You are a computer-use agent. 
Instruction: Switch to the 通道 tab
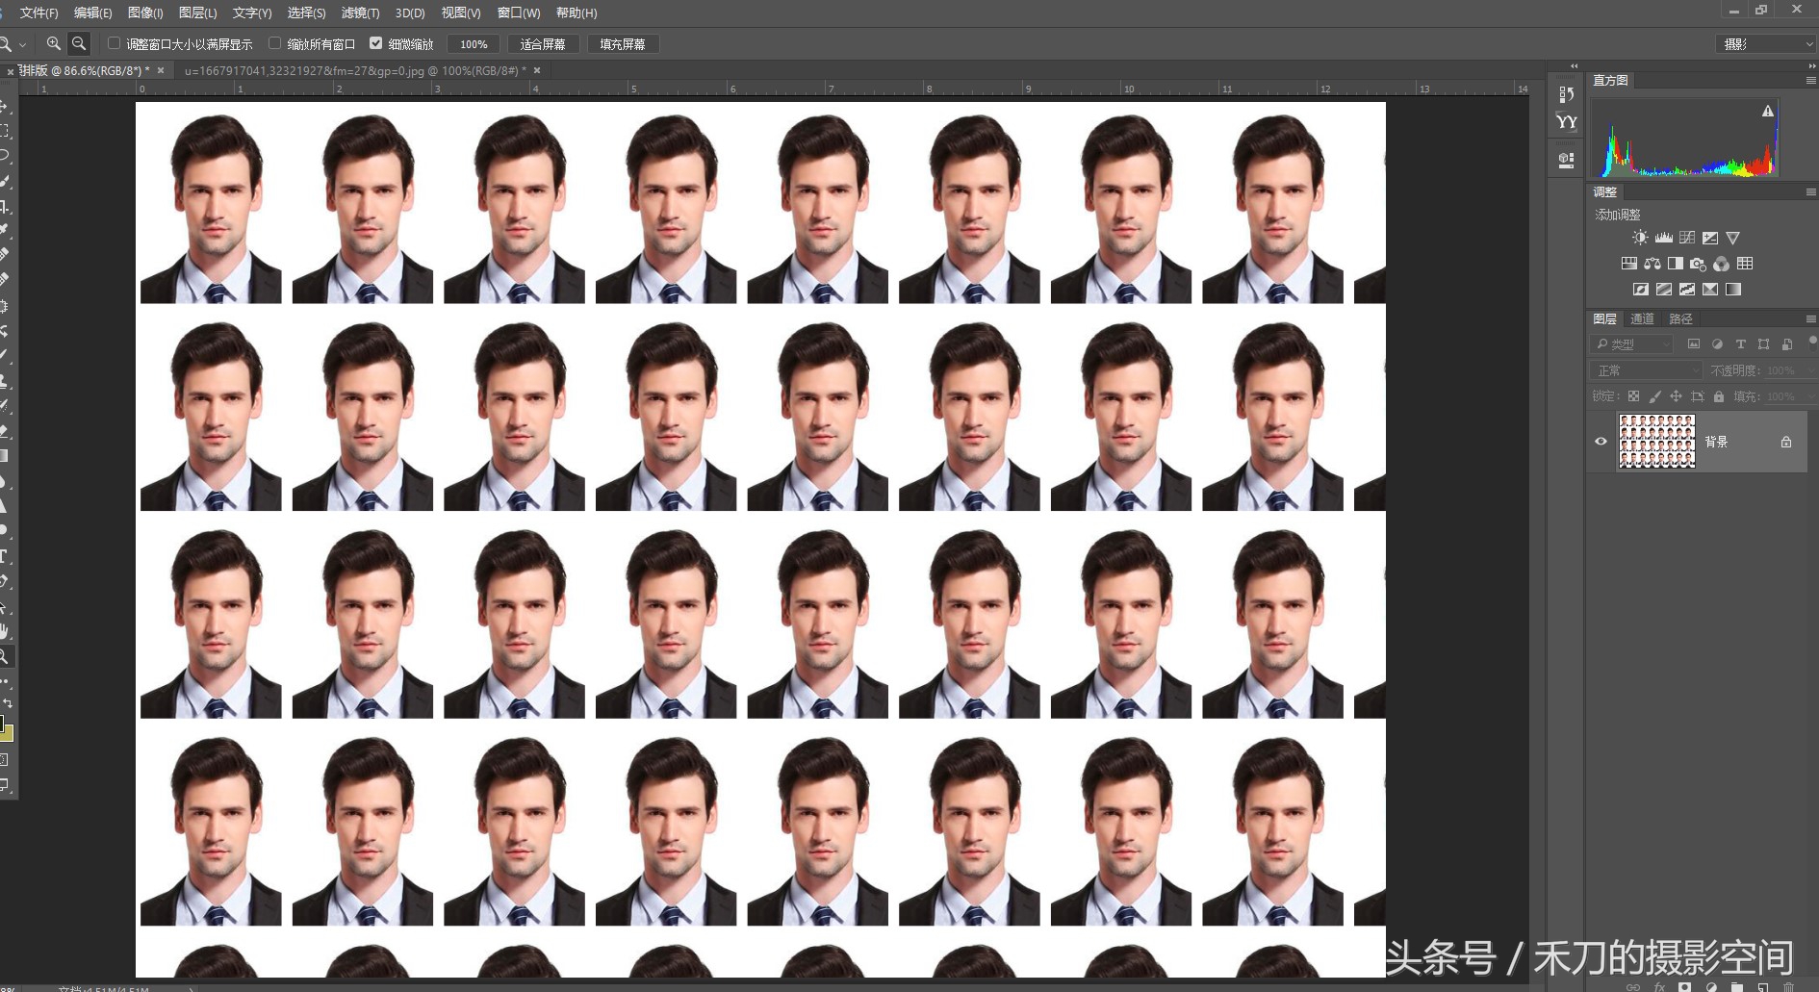click(1642, 318)
